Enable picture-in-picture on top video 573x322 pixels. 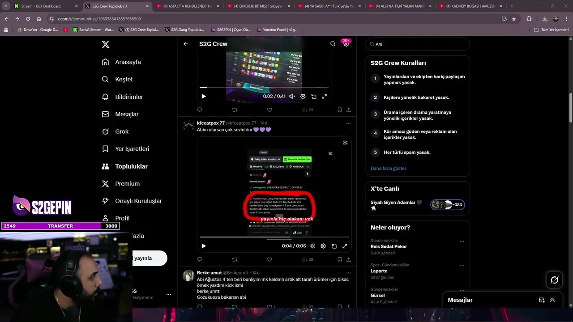pos(314,96)
